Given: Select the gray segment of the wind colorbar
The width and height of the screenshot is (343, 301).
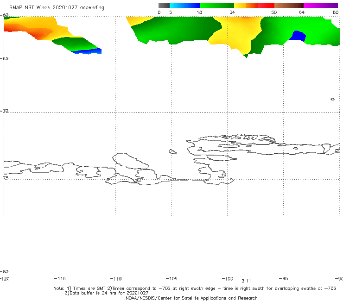Looking at the screenshot, I should [x=164, y=6].
